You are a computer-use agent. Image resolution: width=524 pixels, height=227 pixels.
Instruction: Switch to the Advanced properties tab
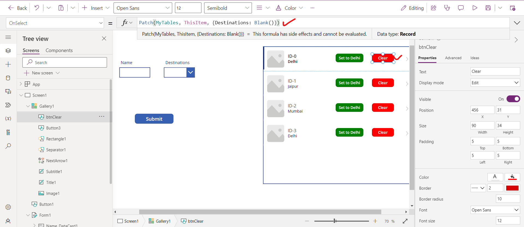pyautogui.click(x=453, y=58)
